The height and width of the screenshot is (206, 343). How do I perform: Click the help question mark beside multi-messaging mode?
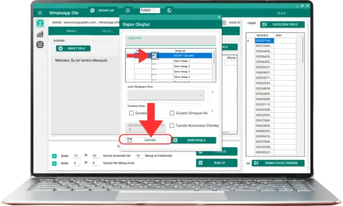pyautogui.click(x=212, y=93)
